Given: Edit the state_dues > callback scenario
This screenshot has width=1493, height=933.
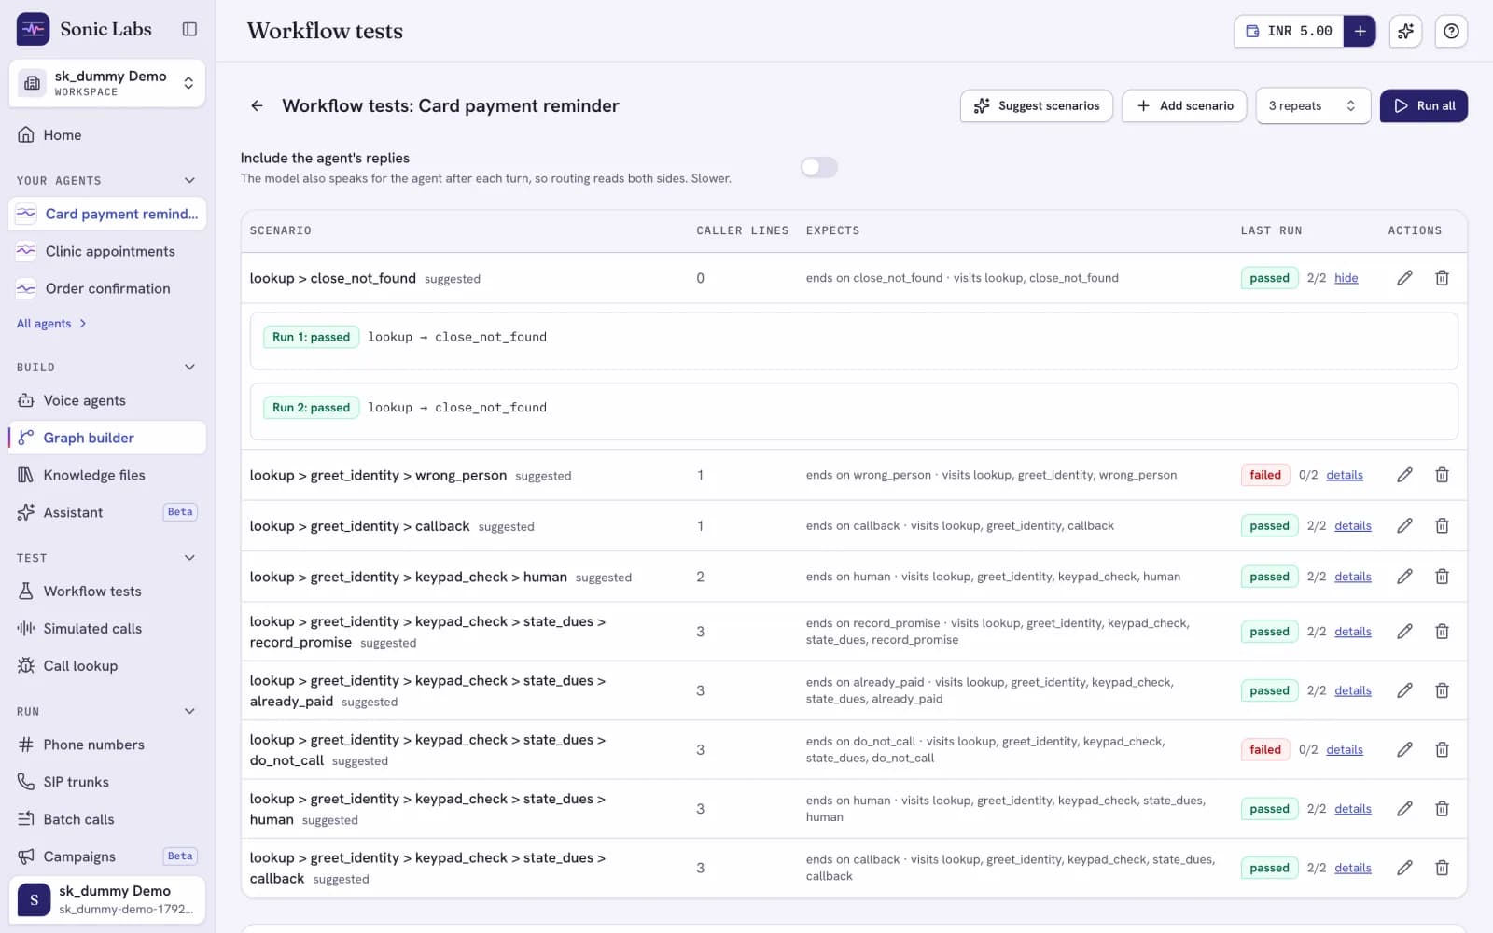Looking at the screenshot, I should [1404, 868].
